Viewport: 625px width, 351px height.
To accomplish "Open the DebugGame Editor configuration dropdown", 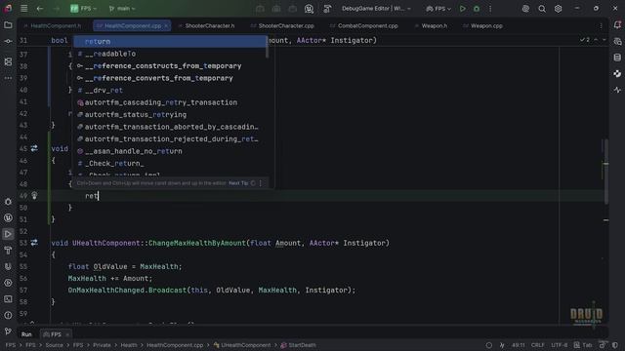I will click(x=376, y=9).
